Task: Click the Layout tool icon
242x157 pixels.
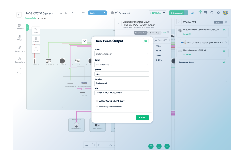Action: (x=36, y=30)
